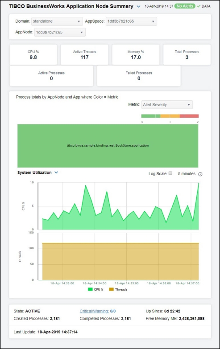This screenshot has height=349, width=220.
Task: Click the Completed Processes 2,181 value
Action: coord(126,319)
